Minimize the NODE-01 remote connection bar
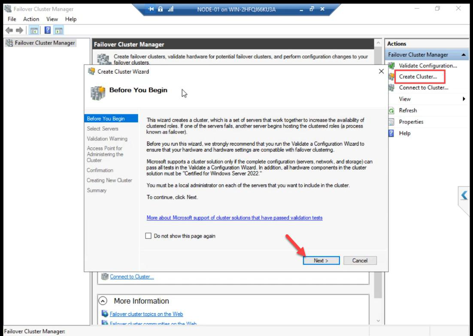 click(301, 9)
